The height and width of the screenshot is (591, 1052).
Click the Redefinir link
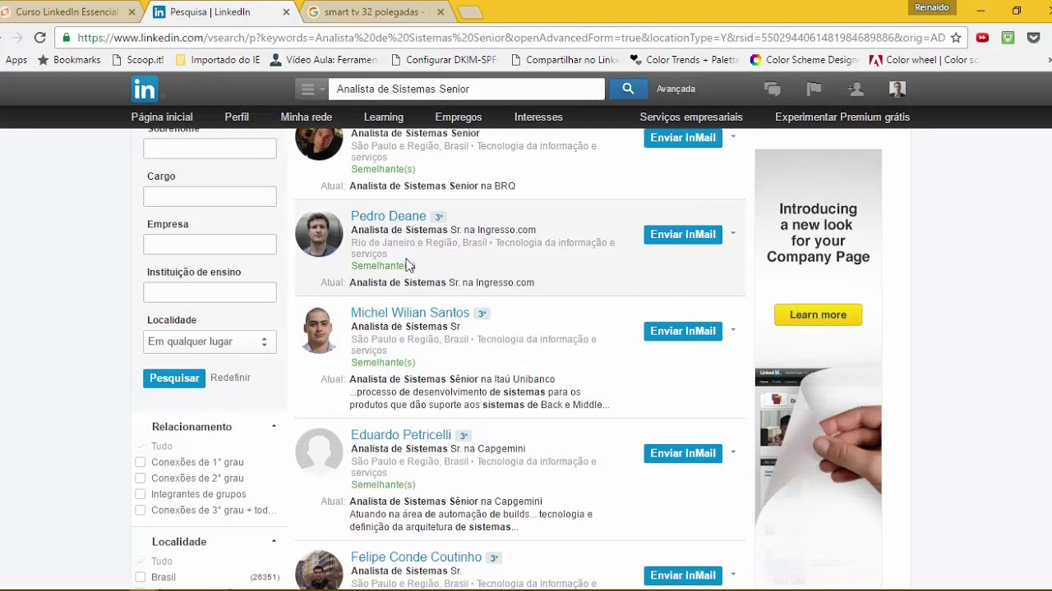coord(230,378)
